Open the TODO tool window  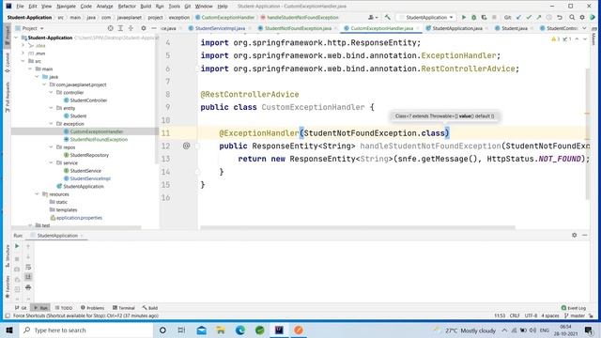point(64,308)
